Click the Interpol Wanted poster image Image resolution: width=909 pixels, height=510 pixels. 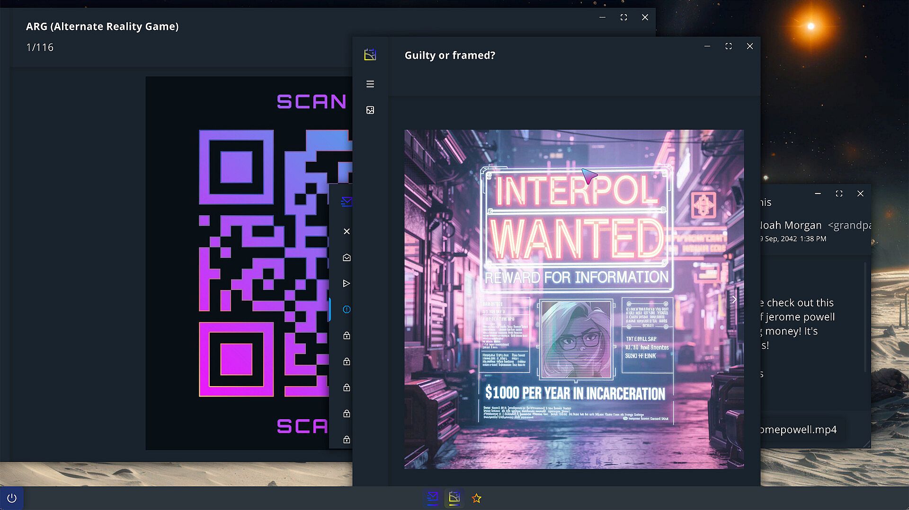[574, 299]
